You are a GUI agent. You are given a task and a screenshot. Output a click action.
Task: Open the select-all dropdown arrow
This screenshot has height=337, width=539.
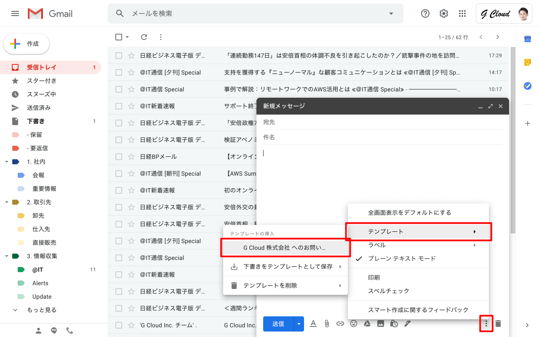pyautogui.click(x=127, y=37)
